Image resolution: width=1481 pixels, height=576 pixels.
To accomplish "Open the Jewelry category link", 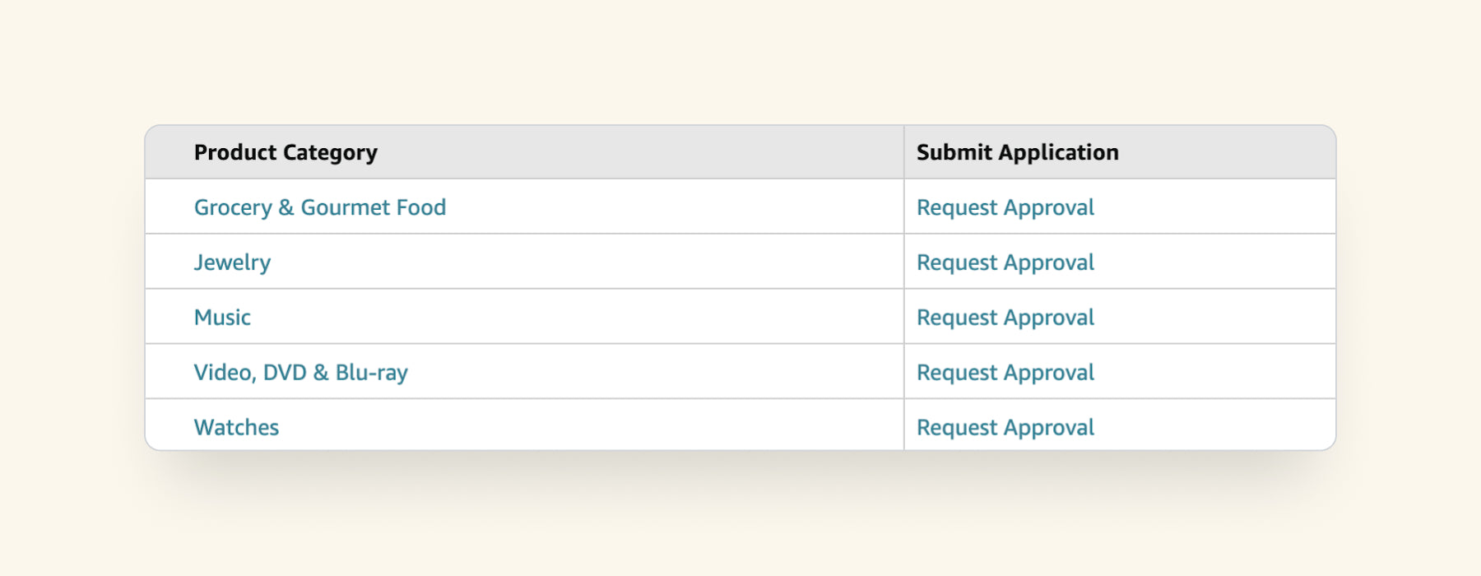I will 232,262.
